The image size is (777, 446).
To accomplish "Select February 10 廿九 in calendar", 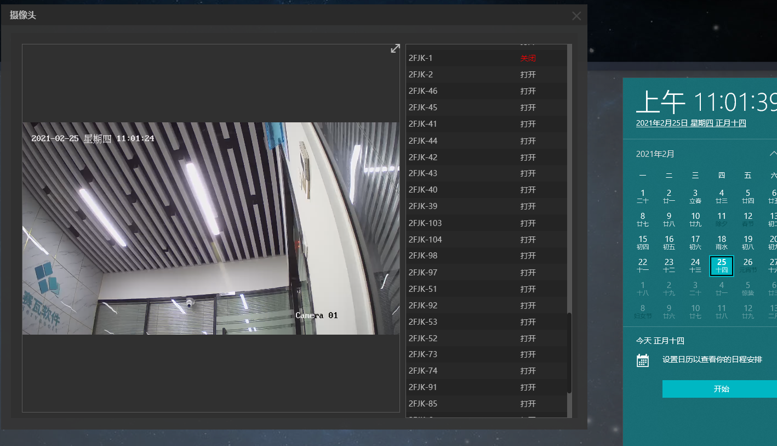I will point(695,219).
